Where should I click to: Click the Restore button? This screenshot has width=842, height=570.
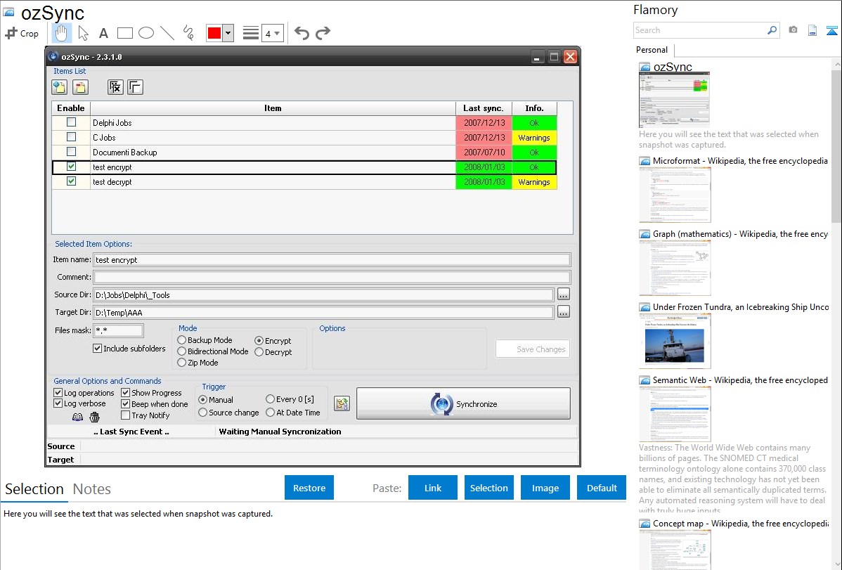309,488
